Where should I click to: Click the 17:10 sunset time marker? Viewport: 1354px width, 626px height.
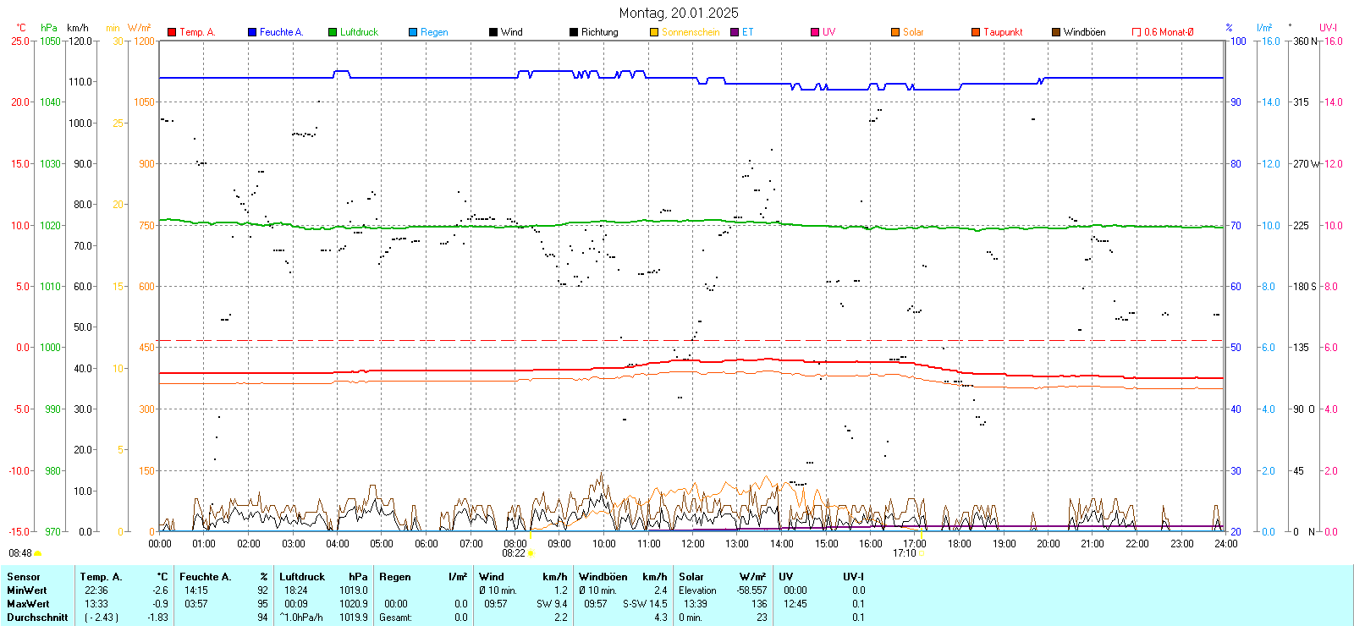click(904, 553)
